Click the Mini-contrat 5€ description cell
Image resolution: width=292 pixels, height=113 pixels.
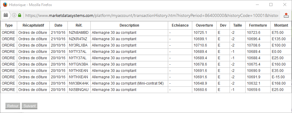[129, 83]
